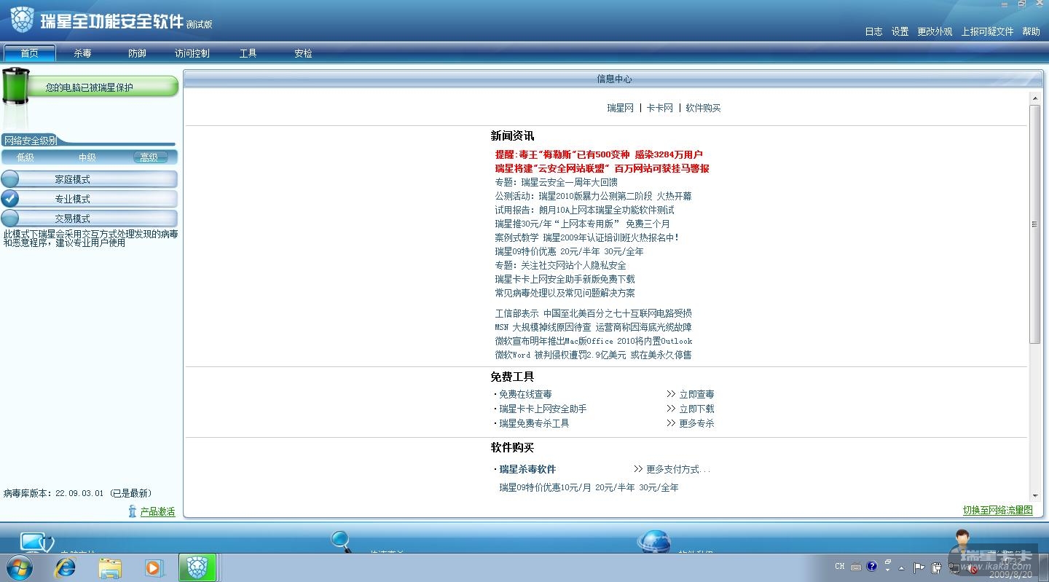Click the monitor icon in the bottom bar
The image size is (1049, 582).
pyautogui.click(x=36, y=543)
